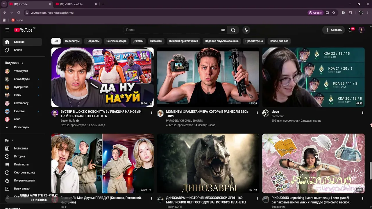Open options for Buster GTA 6 video
Image resolution: width=372 pixels, height=209 pixels.
point(151,112)
